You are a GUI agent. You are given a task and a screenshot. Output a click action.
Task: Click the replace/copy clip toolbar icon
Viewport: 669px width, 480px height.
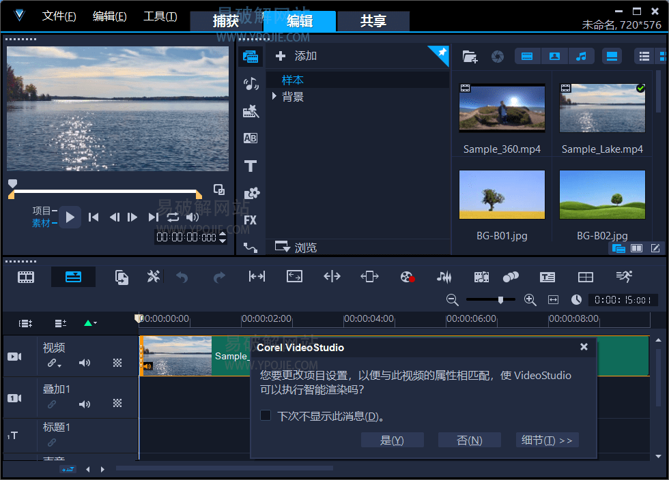[x=122, y=277]
